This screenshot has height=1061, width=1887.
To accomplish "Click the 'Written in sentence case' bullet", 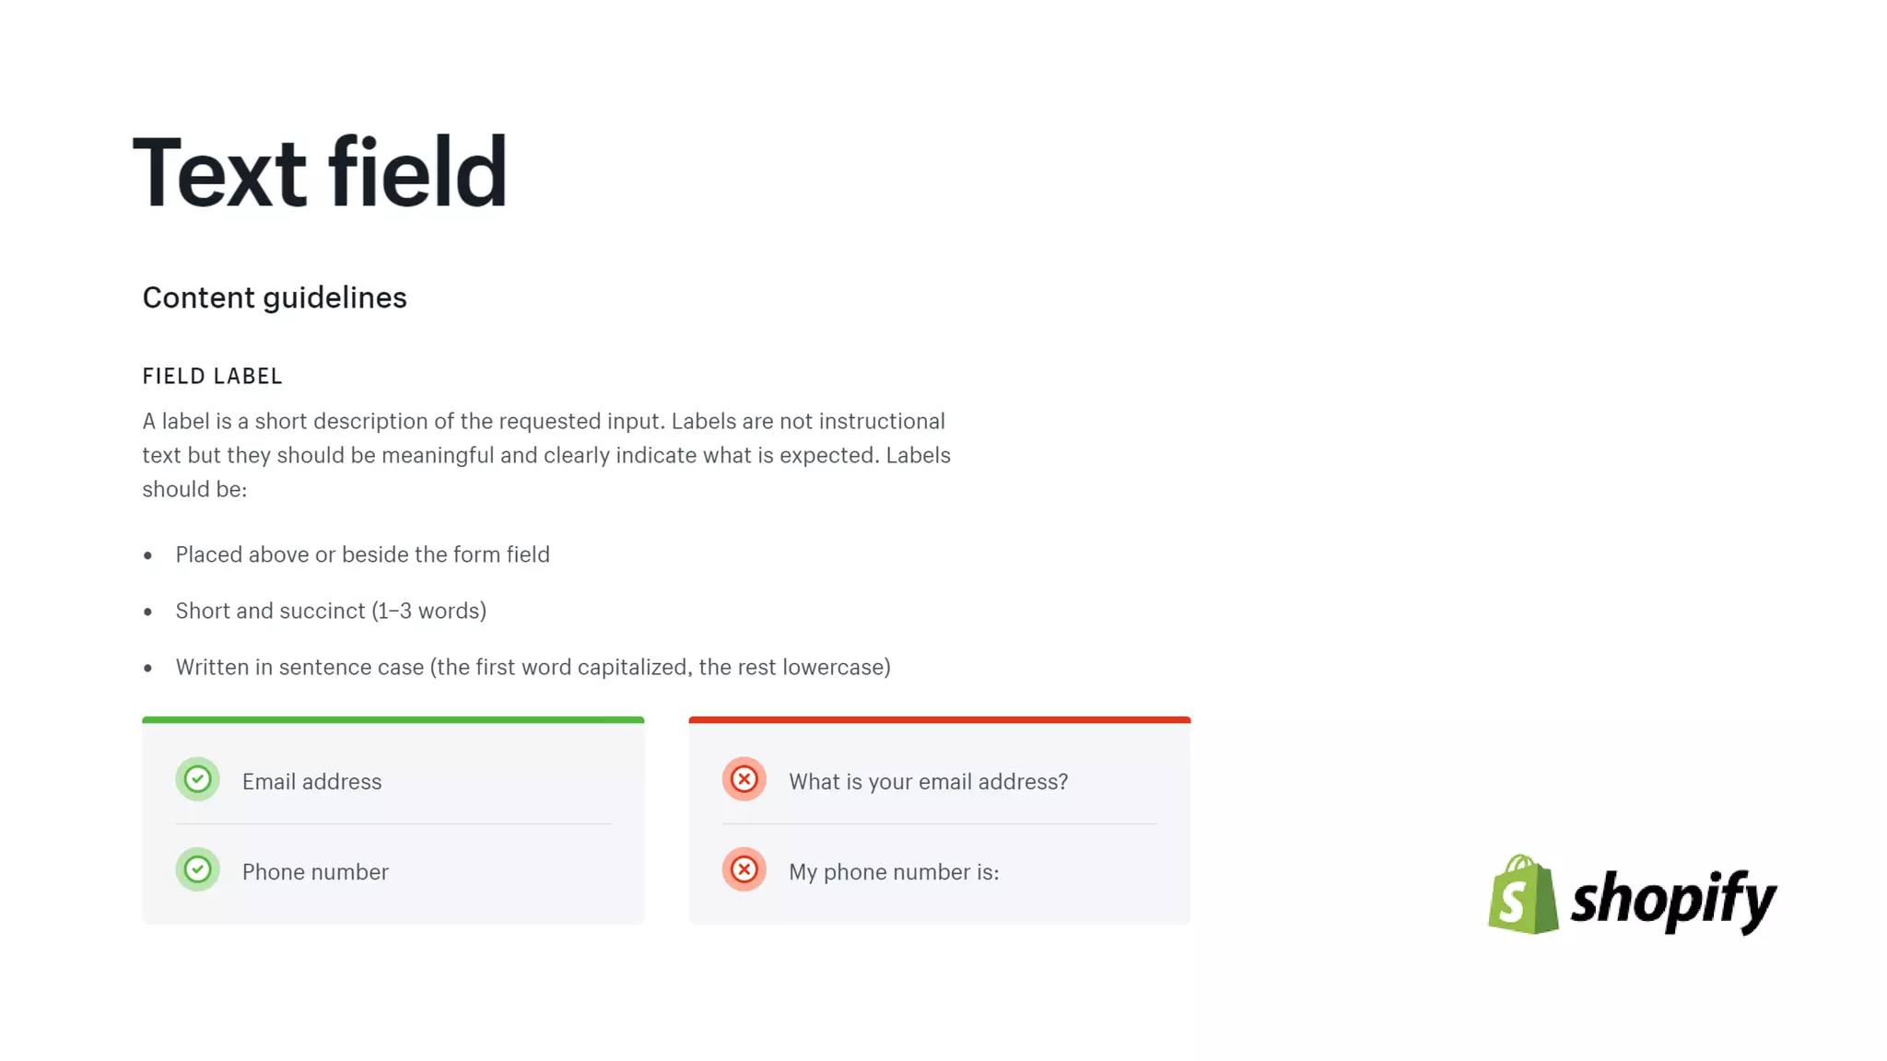I will point(533,667).
